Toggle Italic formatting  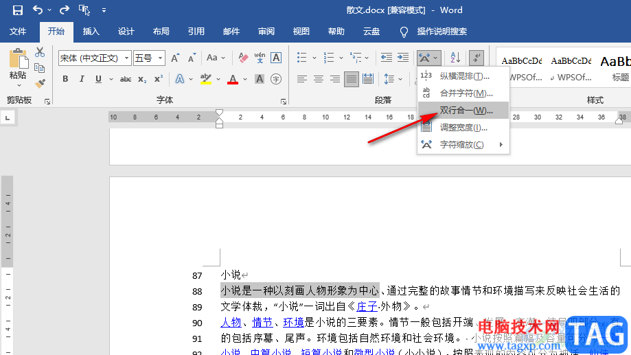click(82, 79)
